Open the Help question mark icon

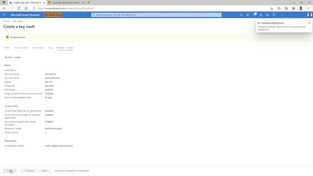click(268, 15)
